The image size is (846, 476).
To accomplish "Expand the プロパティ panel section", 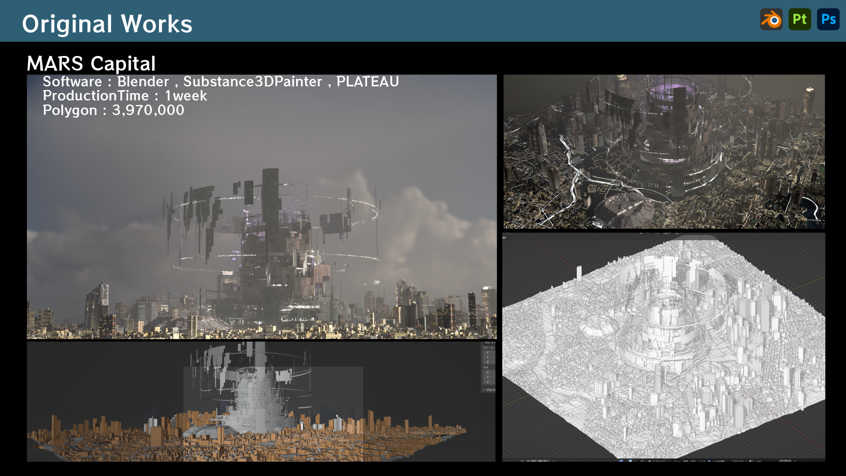I will tap(488, 390).
